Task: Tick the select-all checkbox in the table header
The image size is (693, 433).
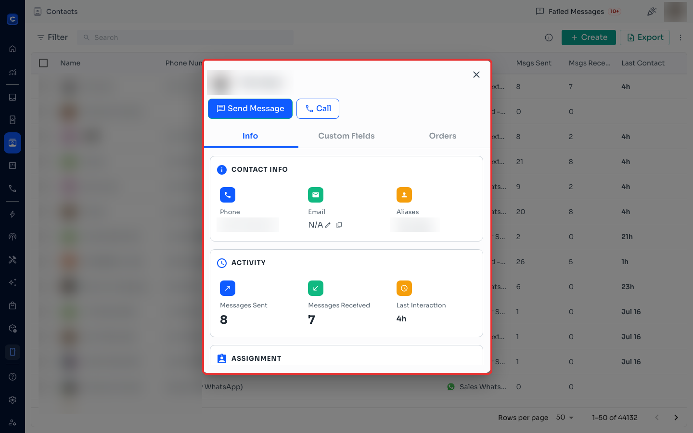Action: click(x=43, y=63)
